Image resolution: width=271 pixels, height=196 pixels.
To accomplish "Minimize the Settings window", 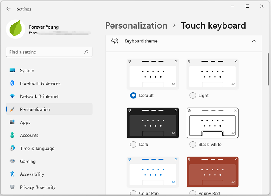I will (232, 6).
